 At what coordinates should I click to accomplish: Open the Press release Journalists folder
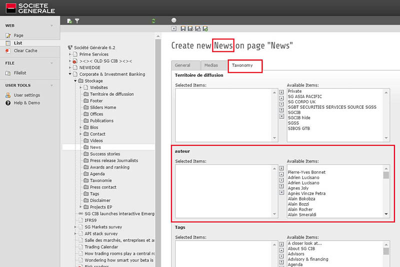114,161
